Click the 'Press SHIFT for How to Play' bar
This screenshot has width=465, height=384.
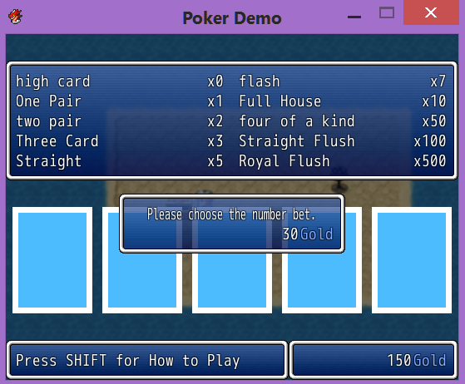[x=146, y=360]
